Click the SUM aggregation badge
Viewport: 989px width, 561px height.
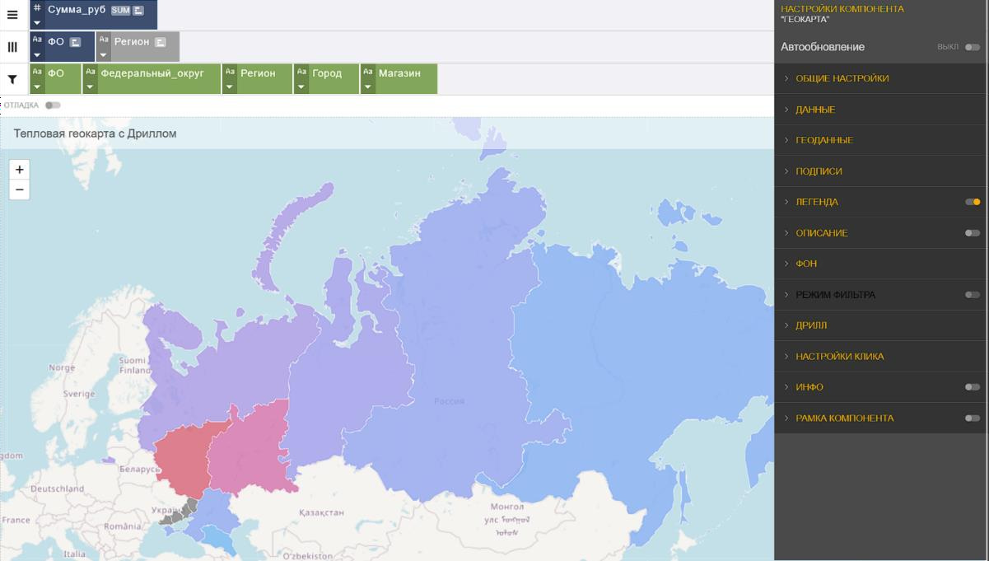pos(120,11)
